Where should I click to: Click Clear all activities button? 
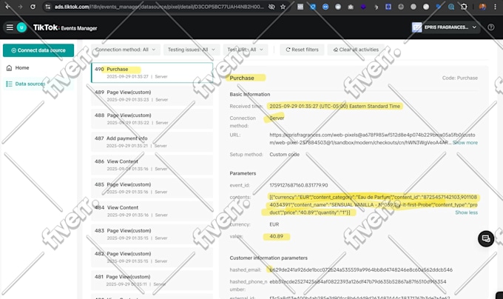pyautogui.click(x=356, y=50)
